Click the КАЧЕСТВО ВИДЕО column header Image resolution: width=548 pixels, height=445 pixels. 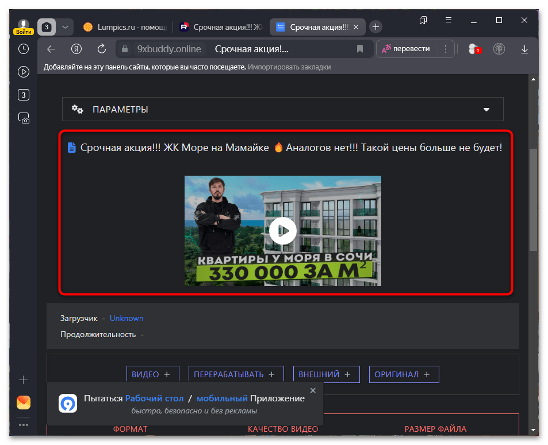[283, 429]
